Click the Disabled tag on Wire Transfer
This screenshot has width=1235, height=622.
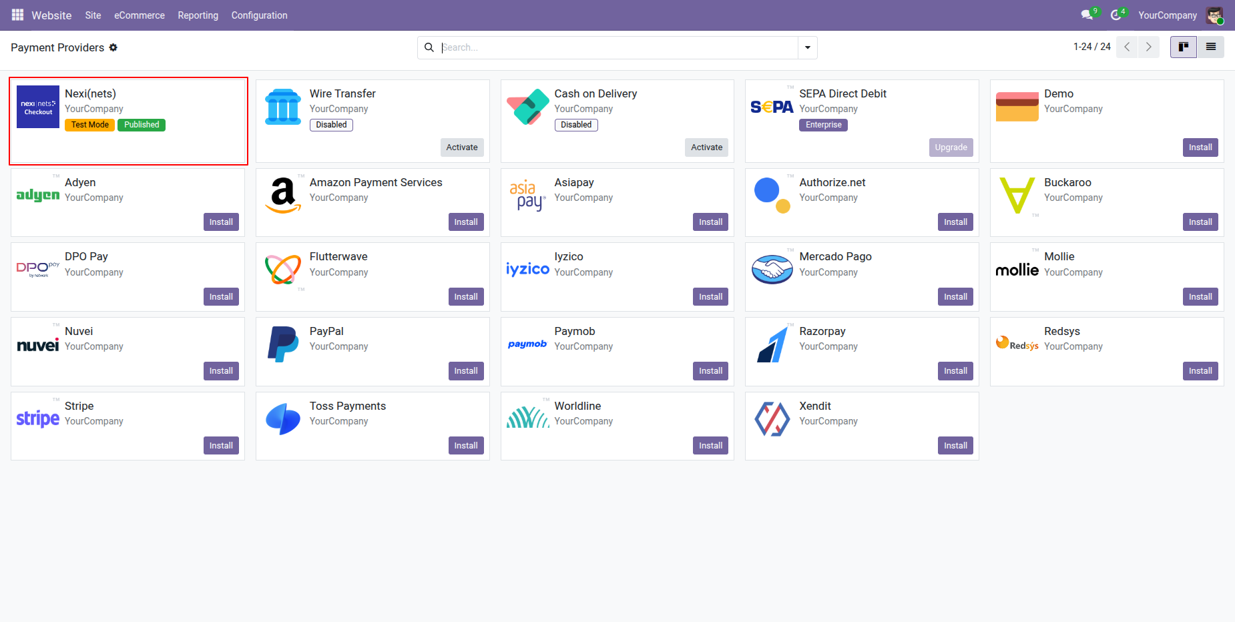(331, 125)
